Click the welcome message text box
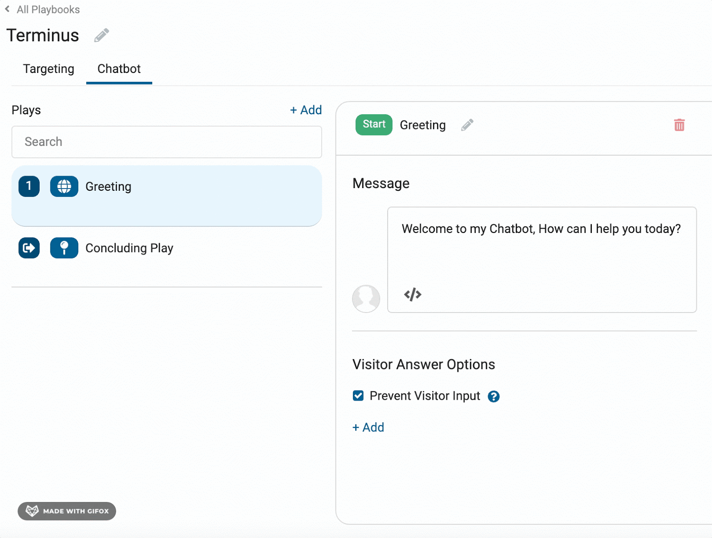This screenshot has width=712, height=538. [542, 260]
